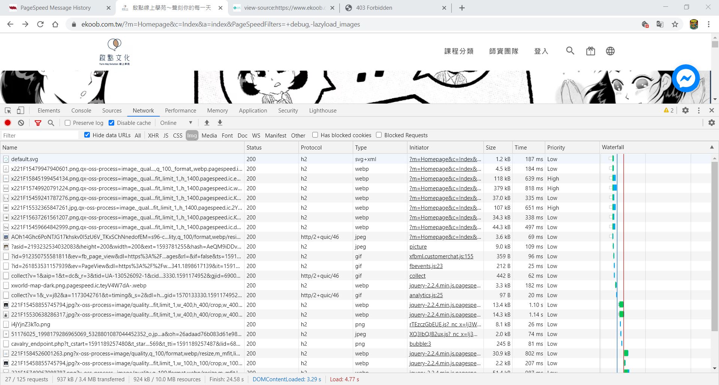
Task: Click the 啟點文化 site logo
Action: (x=115, y=52)
